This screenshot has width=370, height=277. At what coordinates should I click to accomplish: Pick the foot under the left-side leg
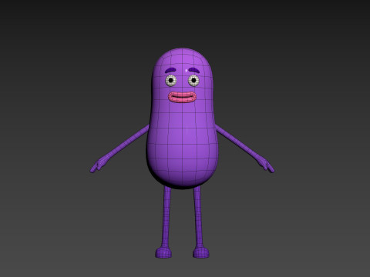point(163,252)
